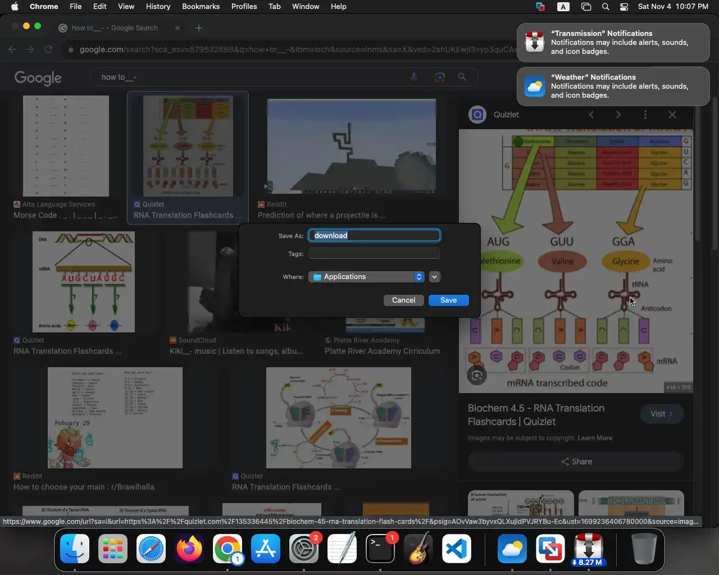
Task: Click the Google logo
Action: (38, 77)
